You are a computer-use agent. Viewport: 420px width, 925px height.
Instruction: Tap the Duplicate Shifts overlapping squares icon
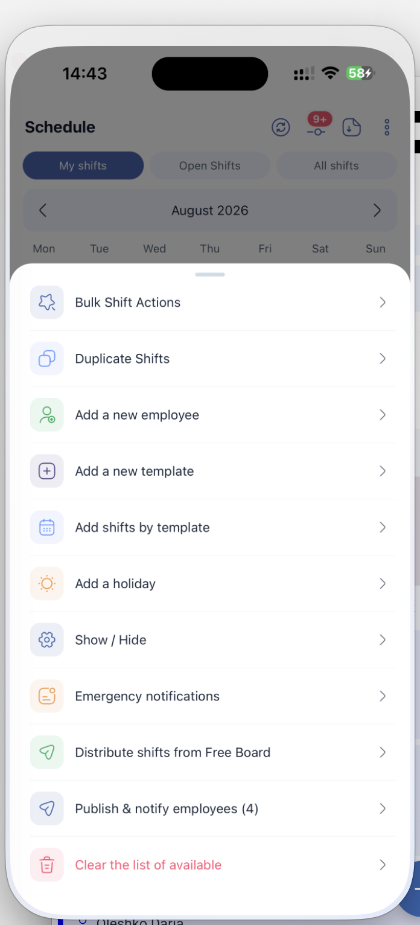(47, 359)
